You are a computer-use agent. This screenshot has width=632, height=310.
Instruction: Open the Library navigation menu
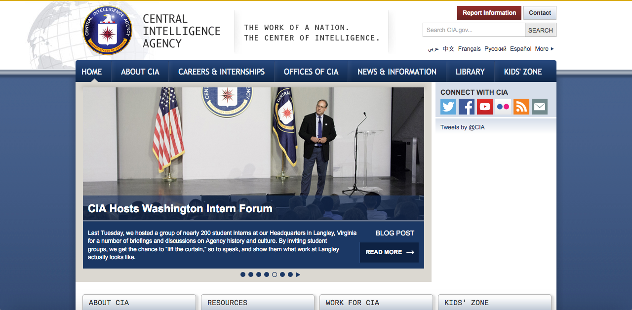pos(470,72)
